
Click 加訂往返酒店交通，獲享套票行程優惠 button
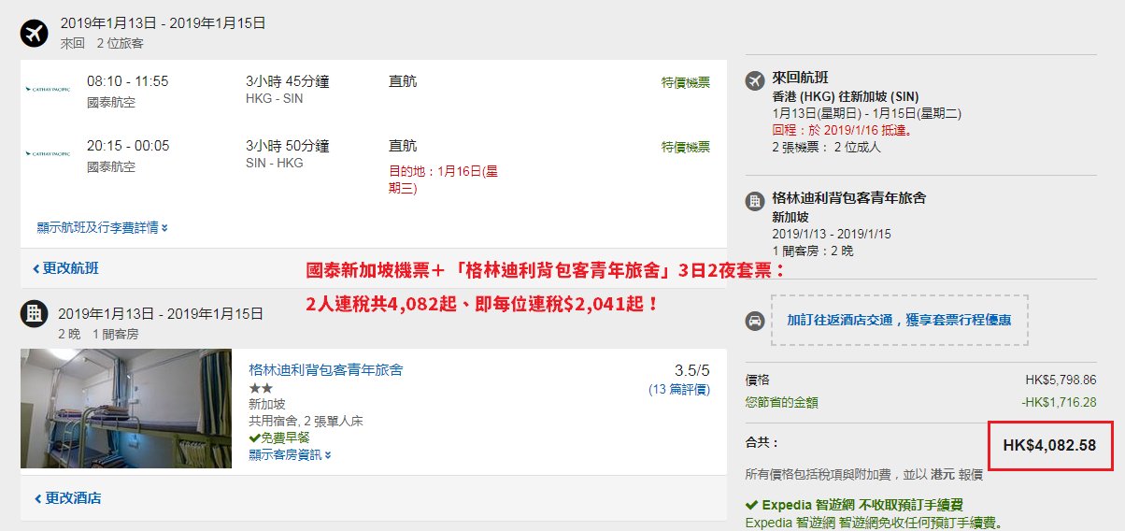[x=899, y=320]
